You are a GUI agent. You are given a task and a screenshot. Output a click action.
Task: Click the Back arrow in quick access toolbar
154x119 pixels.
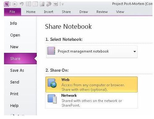15,4
